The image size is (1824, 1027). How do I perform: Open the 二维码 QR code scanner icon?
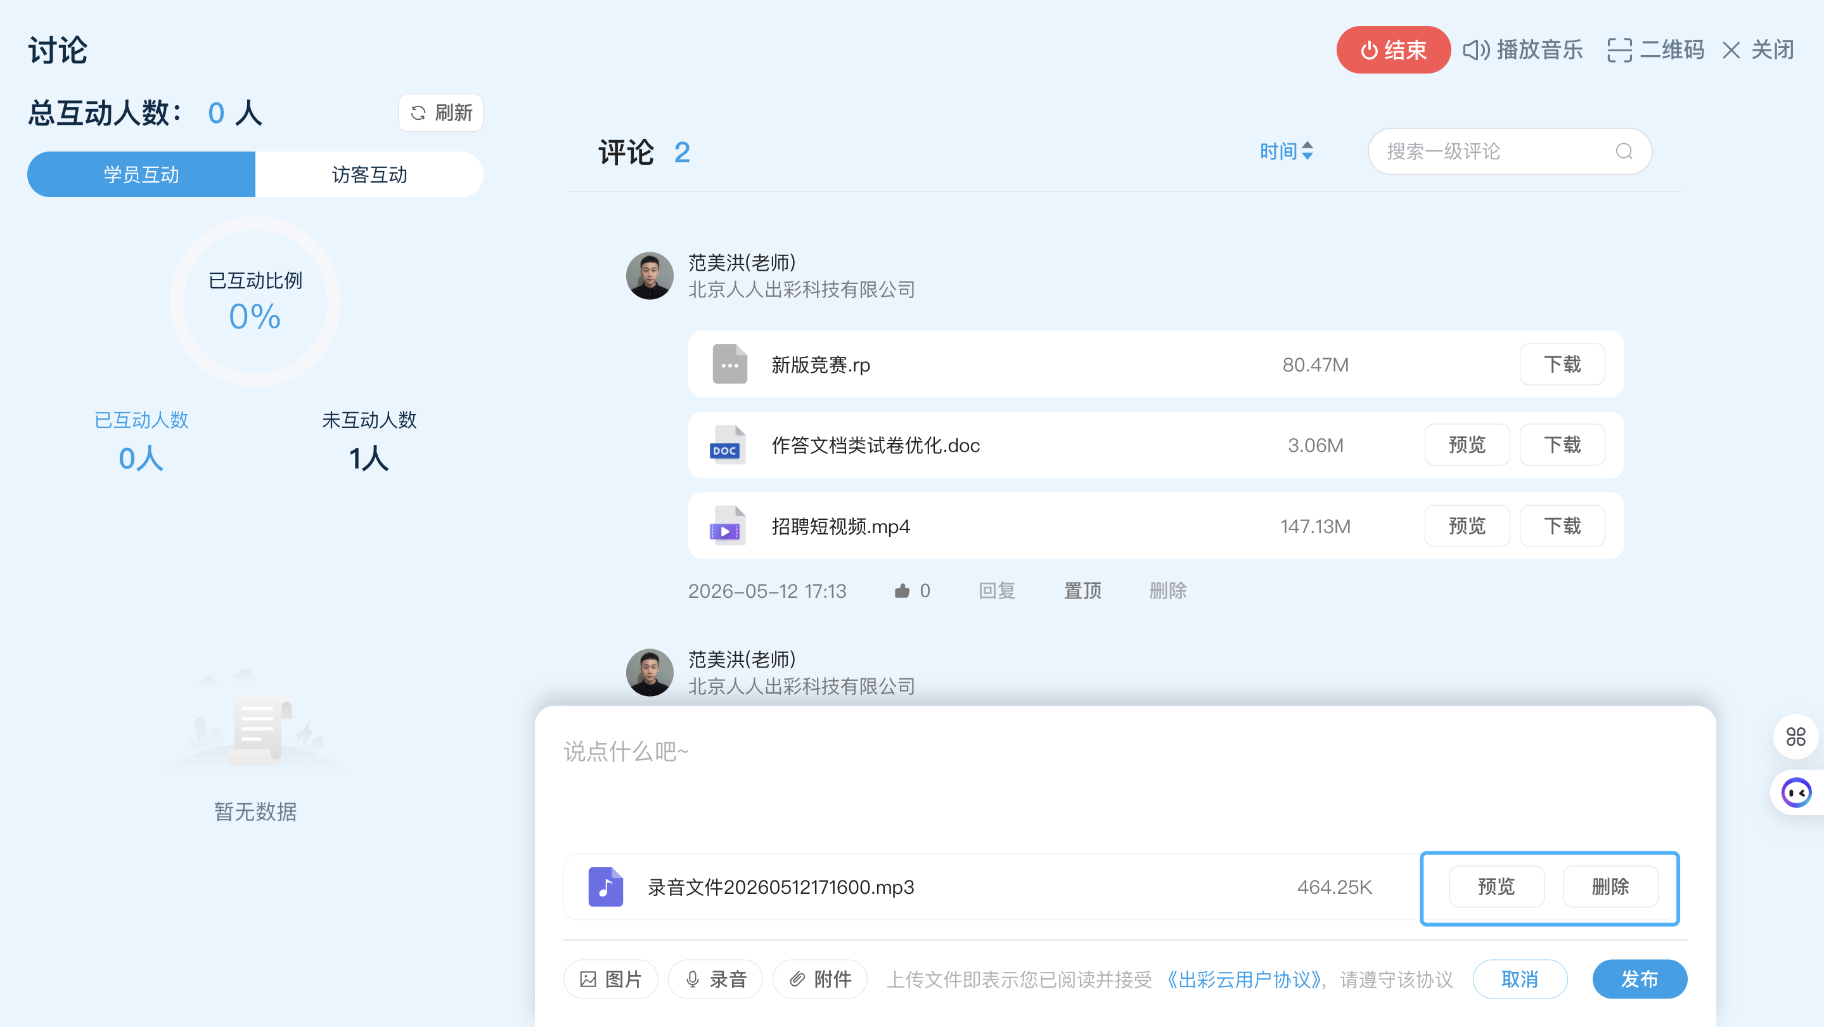point(1619,49)
